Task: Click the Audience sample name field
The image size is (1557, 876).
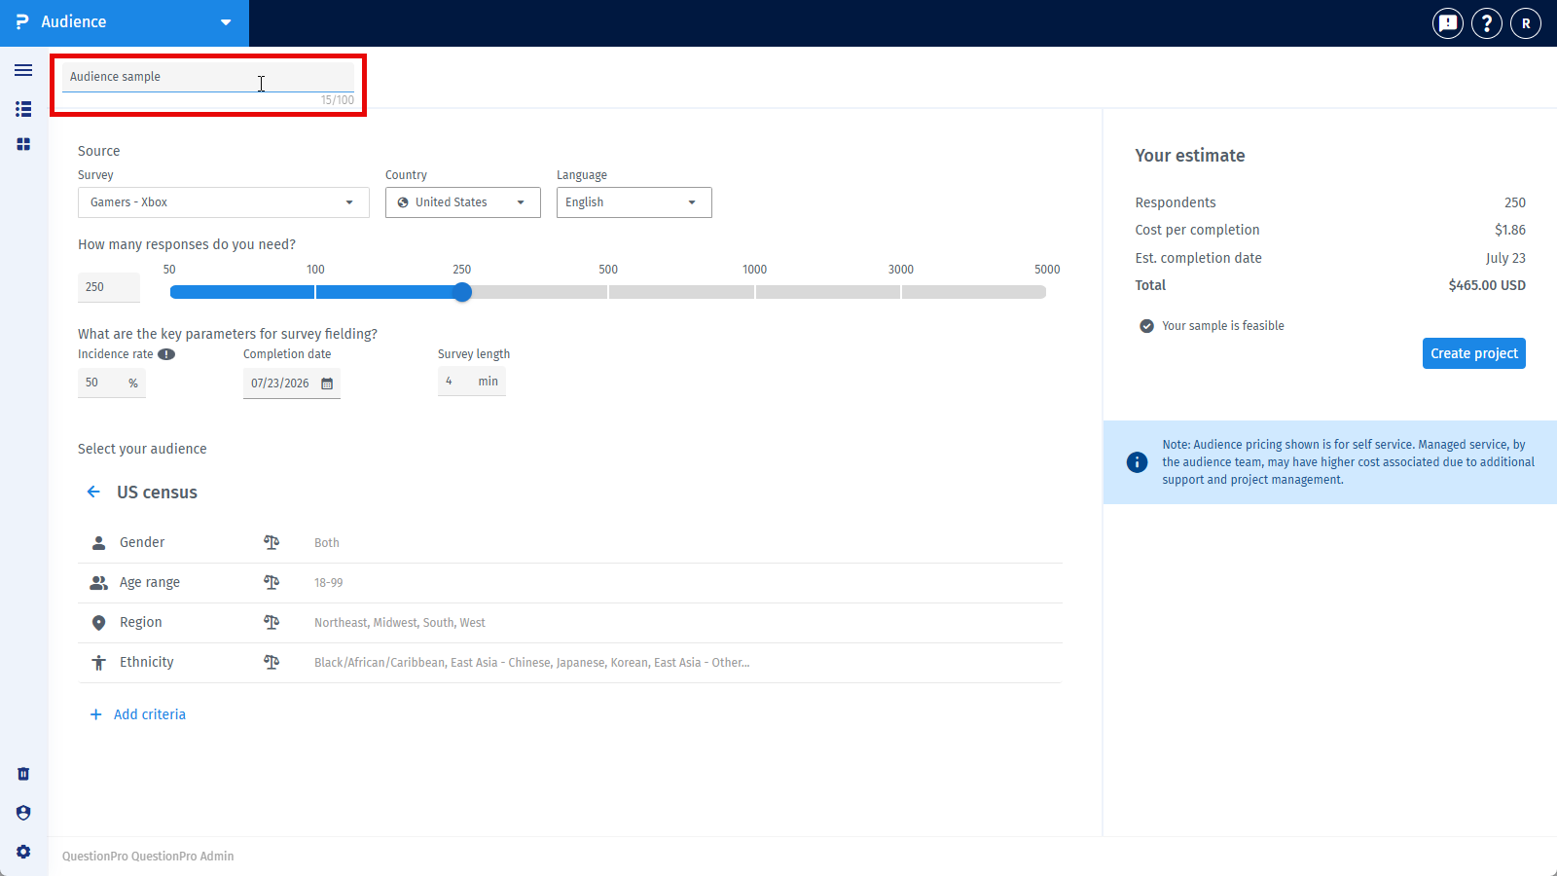Action: pos(208,77)
